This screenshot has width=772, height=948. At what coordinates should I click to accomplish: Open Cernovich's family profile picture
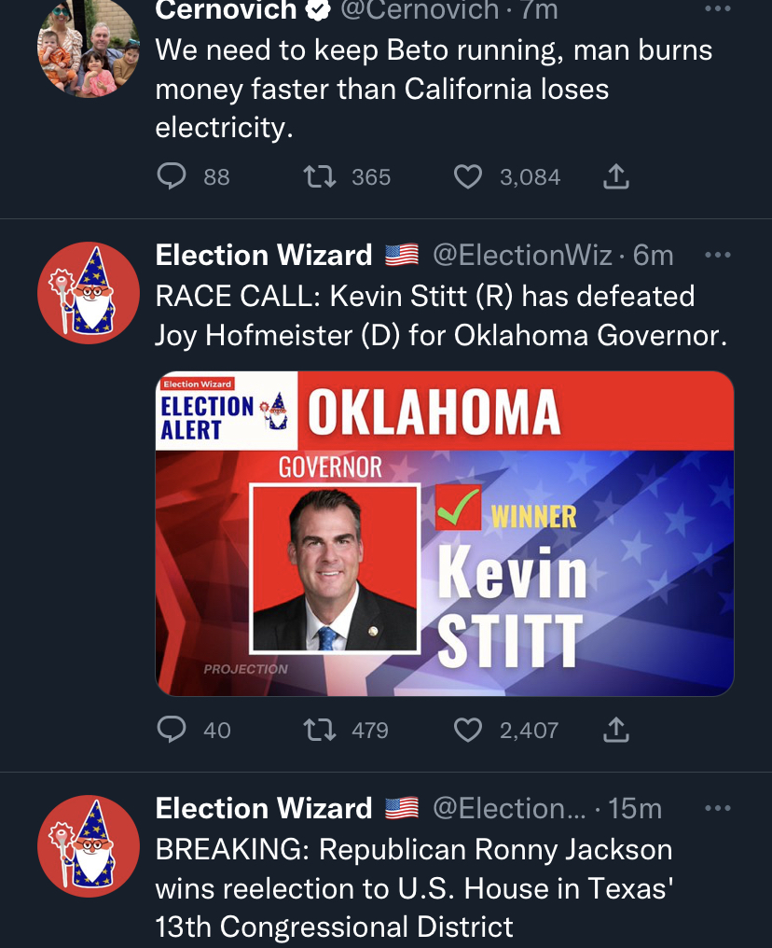pyautogui.click(x=89, y=46)
